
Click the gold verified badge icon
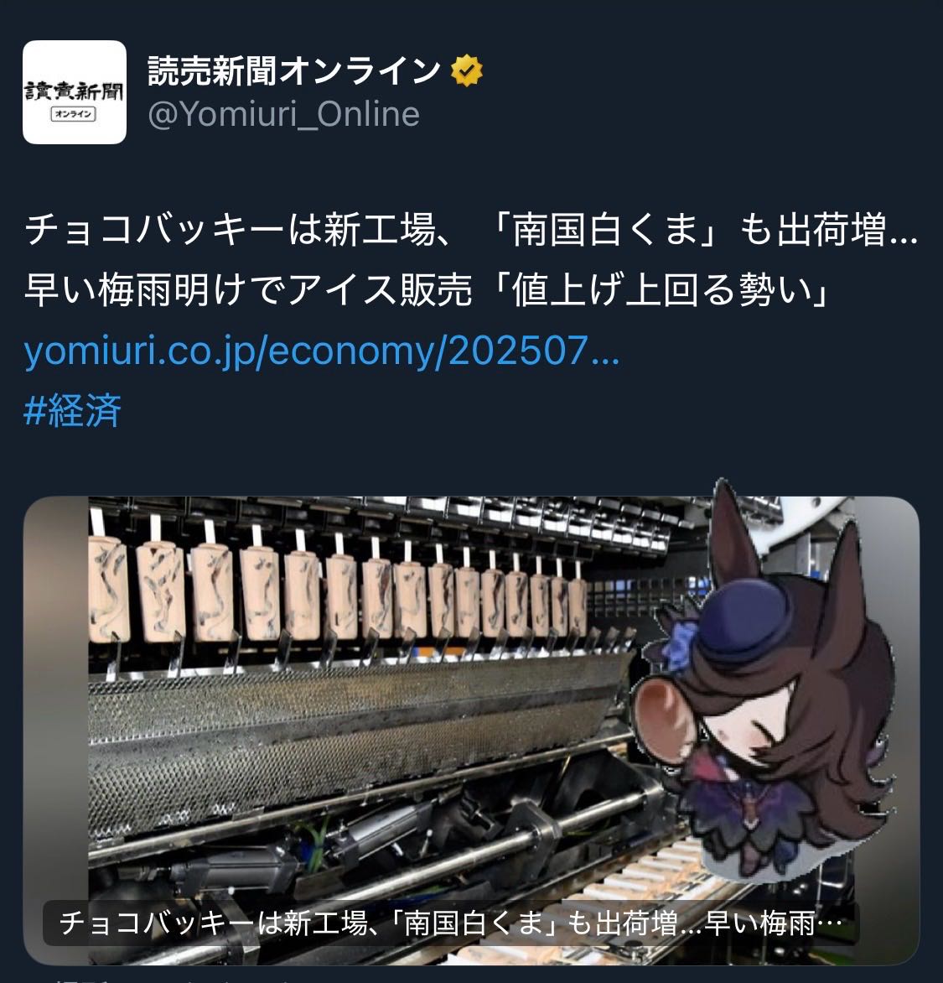(x=467, y=70)
